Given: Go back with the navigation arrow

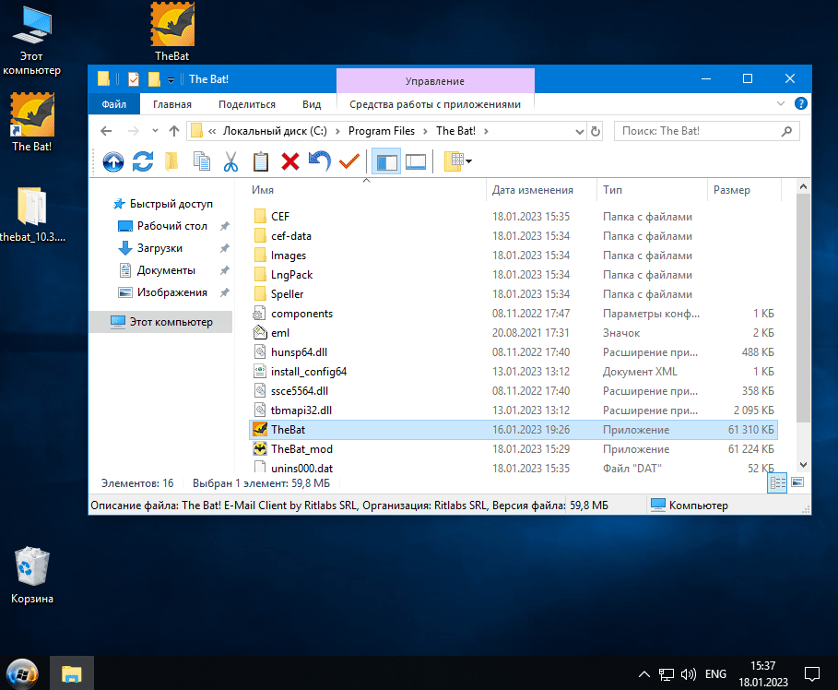Looking at the screenshot, I should (x=106, y=131).
